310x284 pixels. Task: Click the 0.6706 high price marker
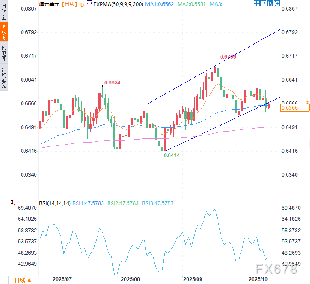228,57
